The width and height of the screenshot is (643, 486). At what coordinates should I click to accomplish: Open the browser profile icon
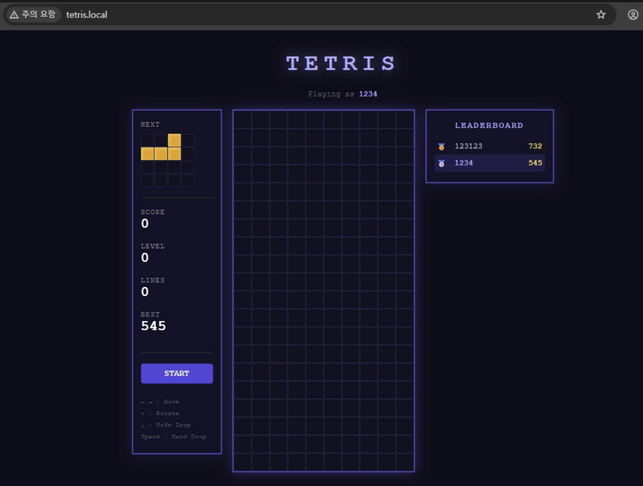[633, 15]
